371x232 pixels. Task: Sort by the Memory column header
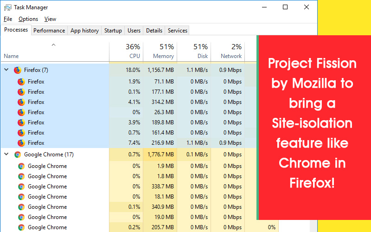pyautogui.click(x=160, y=52)
